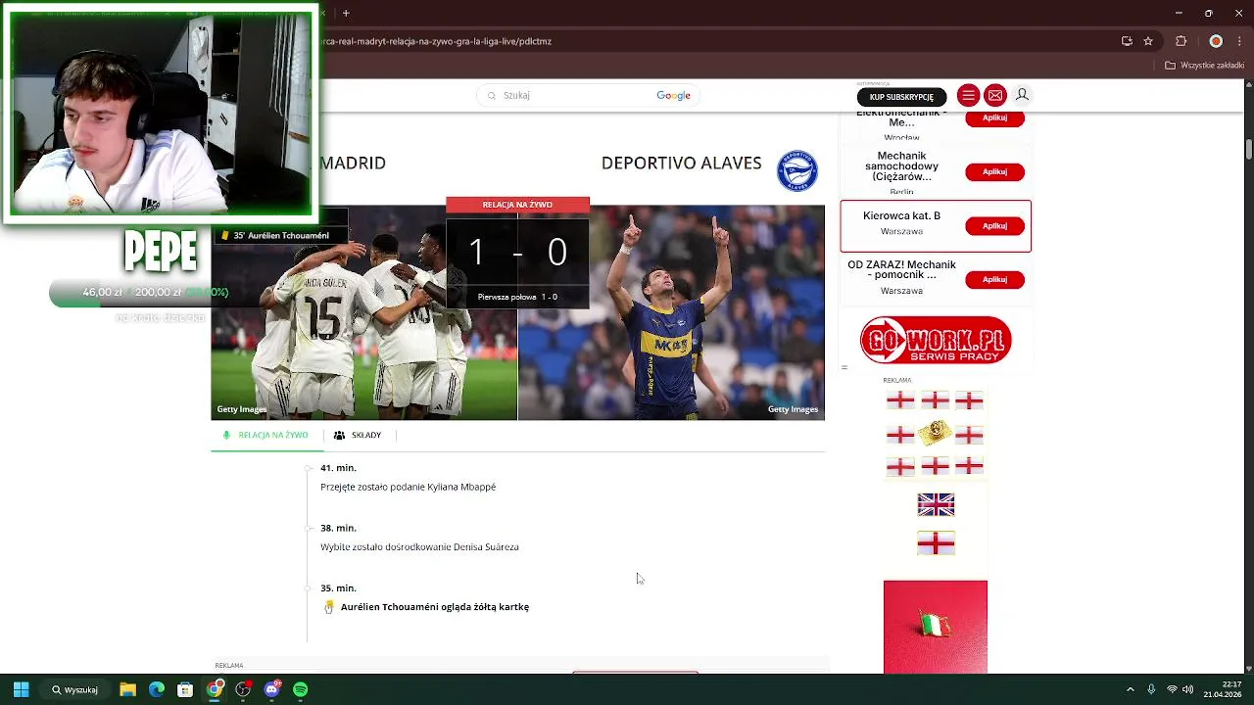Click the streamer webcam overlay
This screenshot has height=705, width=1254.
coord(161,113)
